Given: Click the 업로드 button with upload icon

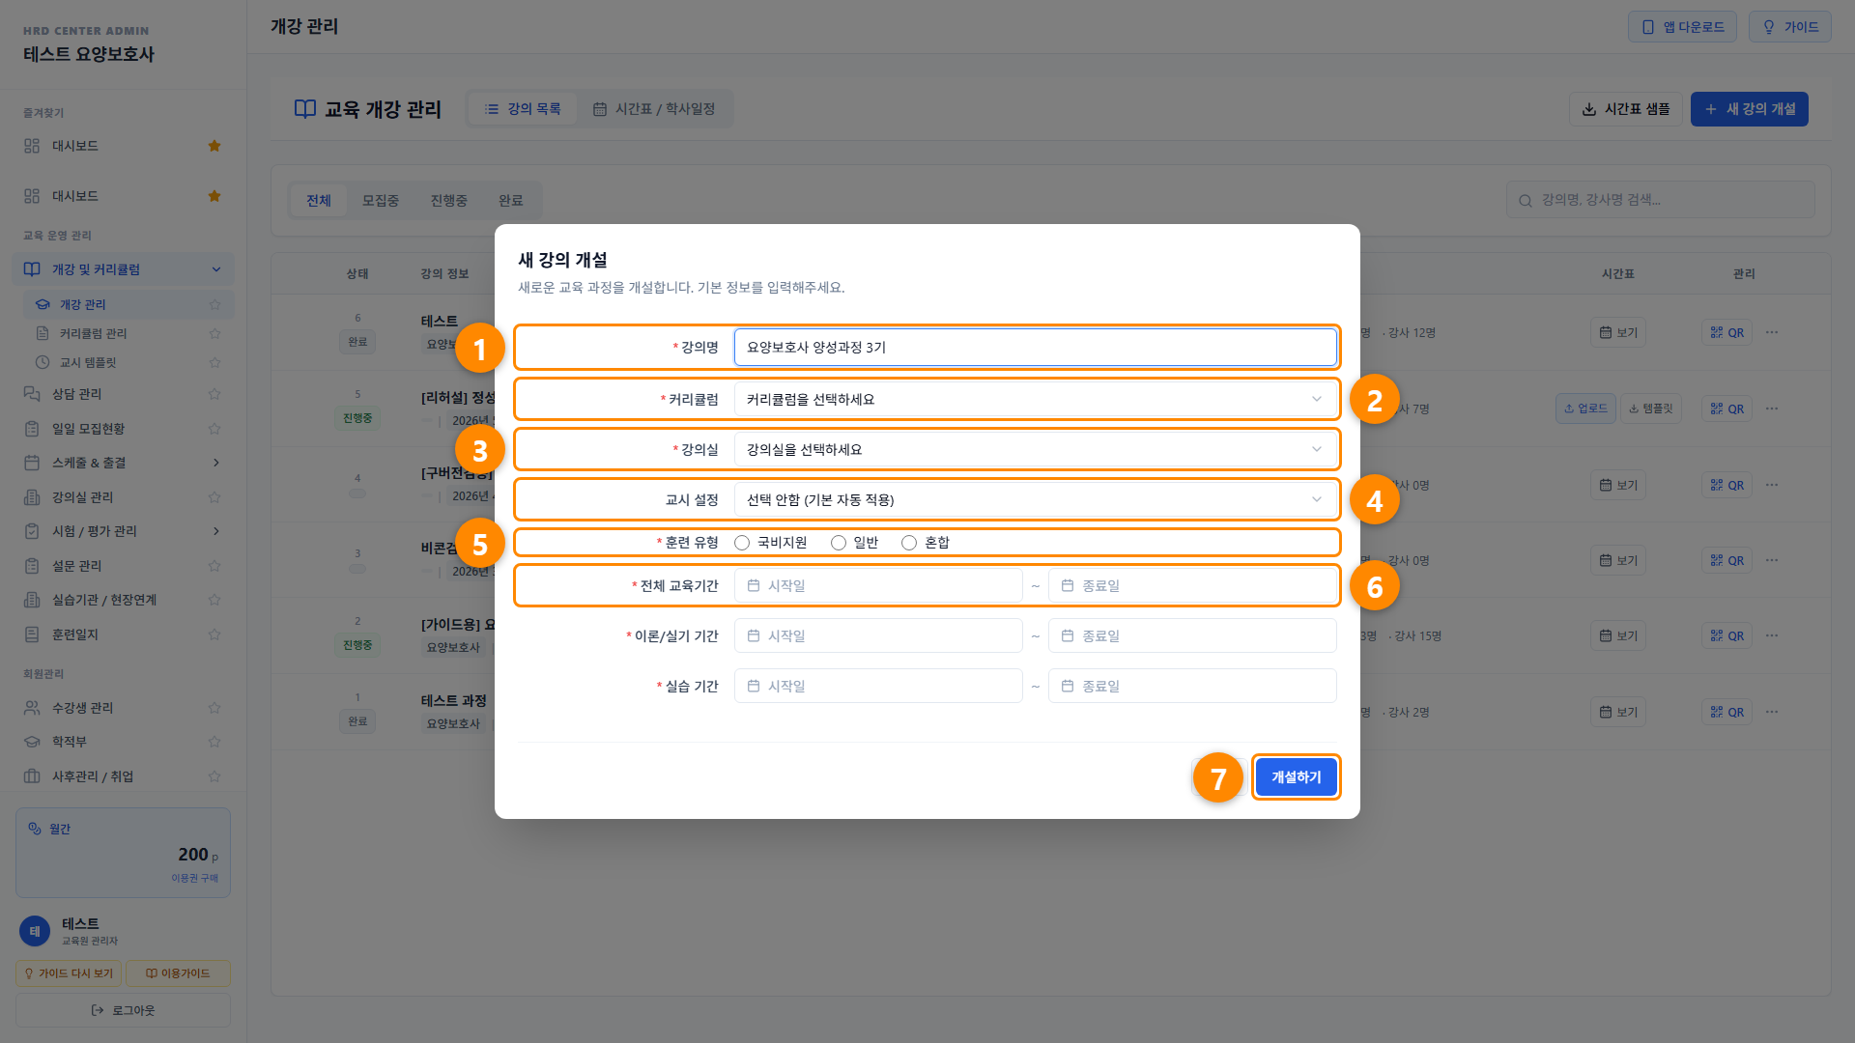Looking at the screenshot, I should [1585, 409].
